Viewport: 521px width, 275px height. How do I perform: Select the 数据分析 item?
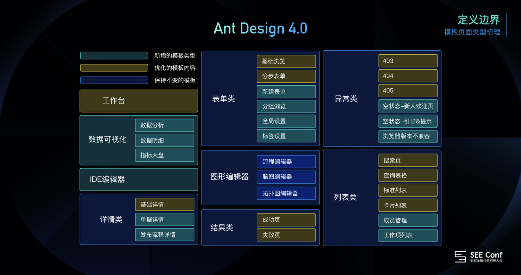pos(165,125)
